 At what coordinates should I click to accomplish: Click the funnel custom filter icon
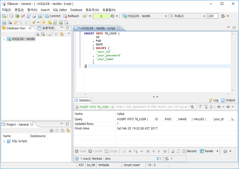click(200, 107)
